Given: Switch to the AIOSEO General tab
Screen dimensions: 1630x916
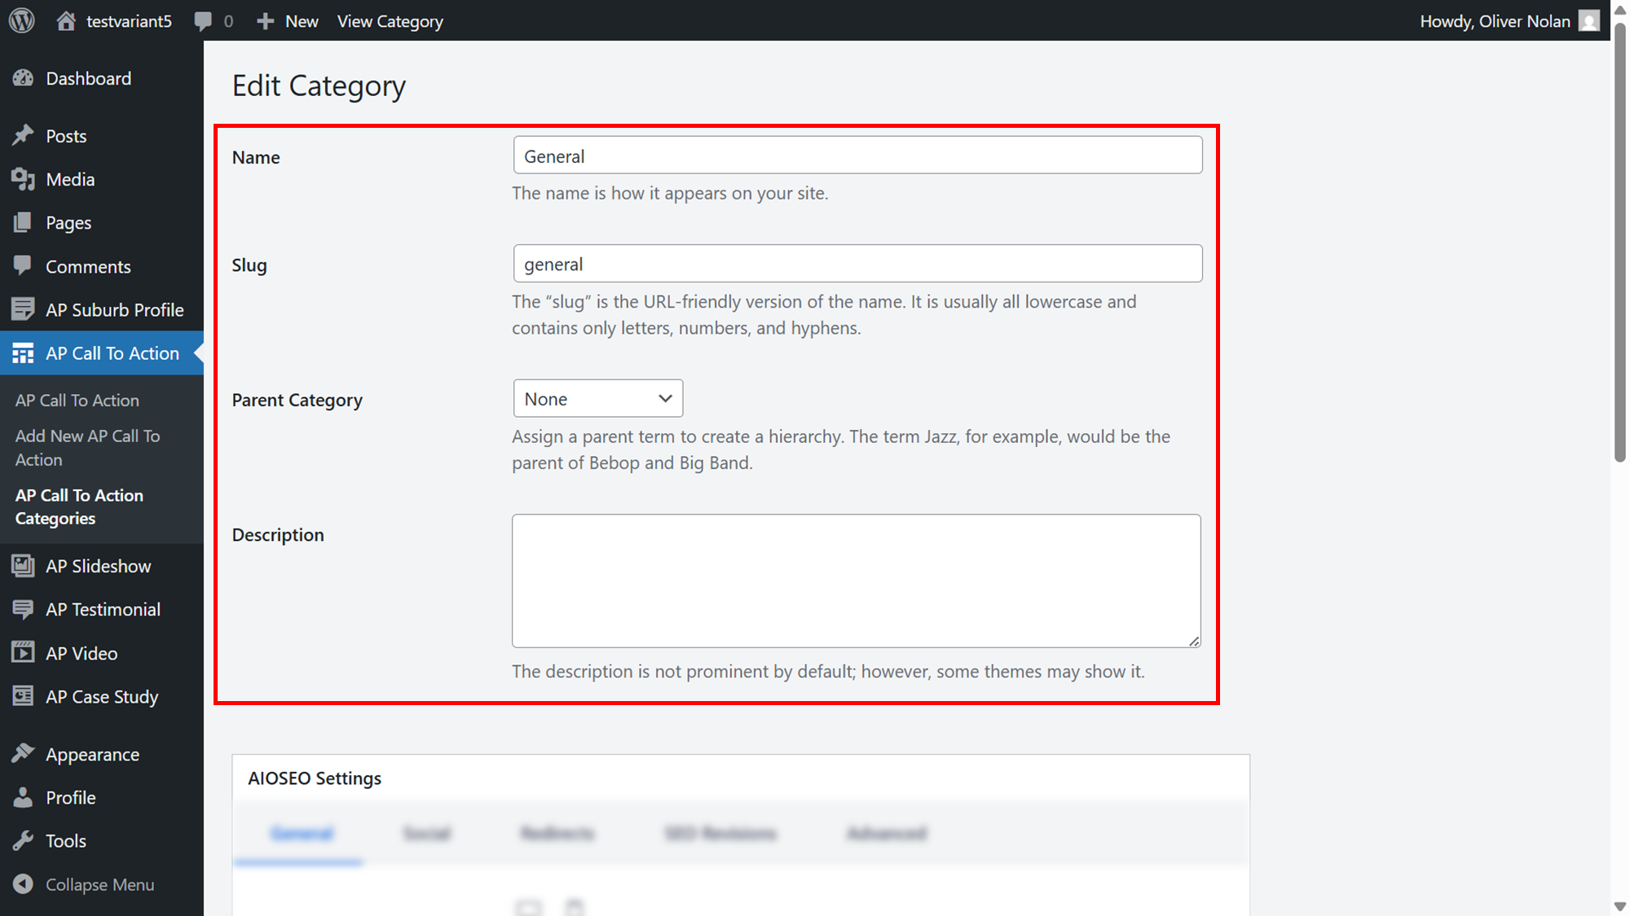Looking at the screenshot, I should (302, 833).
